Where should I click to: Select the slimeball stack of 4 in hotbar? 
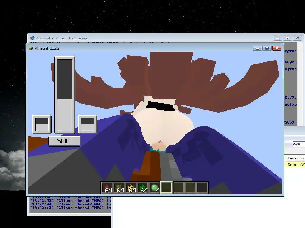[x=155, y=188]
